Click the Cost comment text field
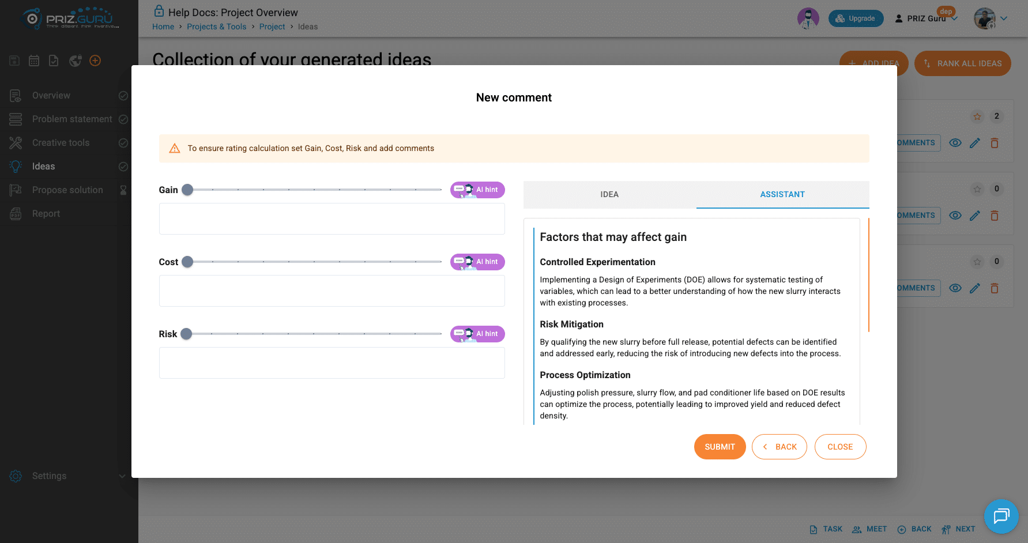This screenshot has width=1028, height=543. (332, 291)
